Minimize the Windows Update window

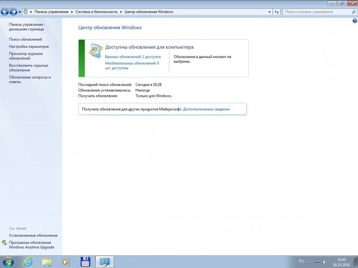tap(332, 4)
